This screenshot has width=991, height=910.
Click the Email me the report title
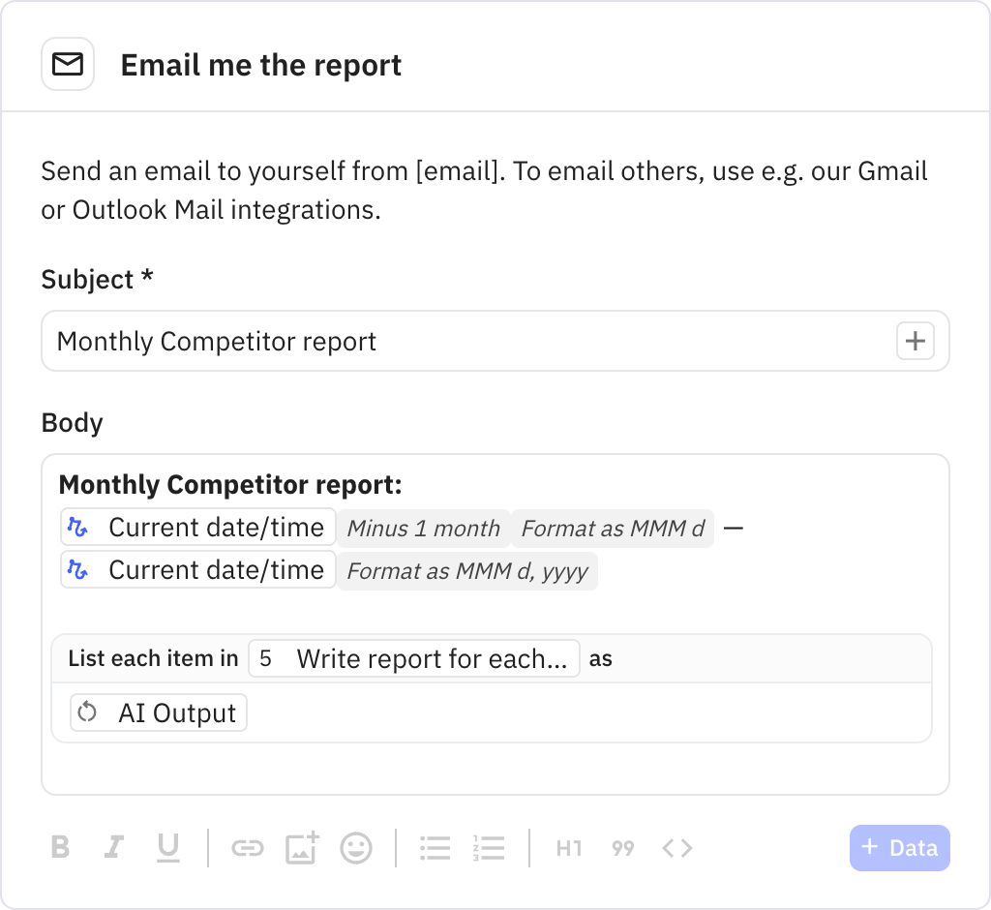(261, 65)
